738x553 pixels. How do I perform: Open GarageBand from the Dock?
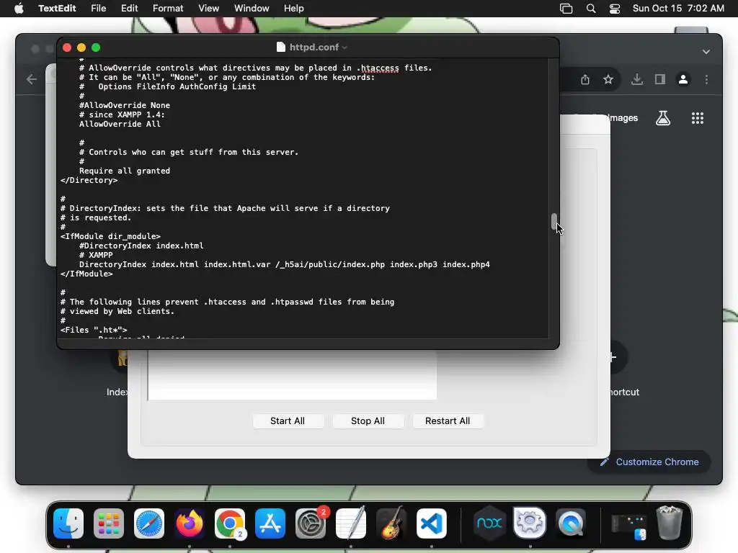(391, 523)
